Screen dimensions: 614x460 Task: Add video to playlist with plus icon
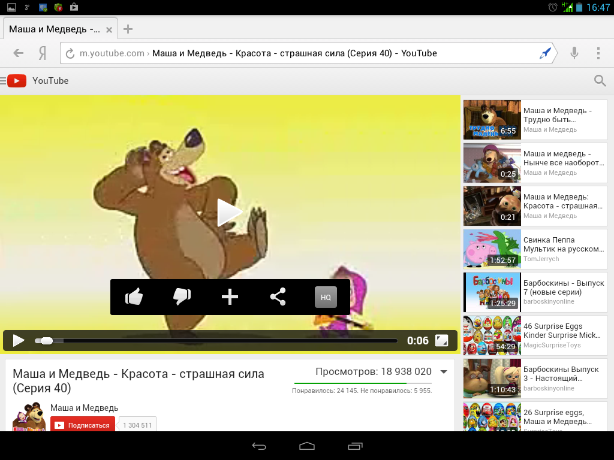(x=230, y=297)
